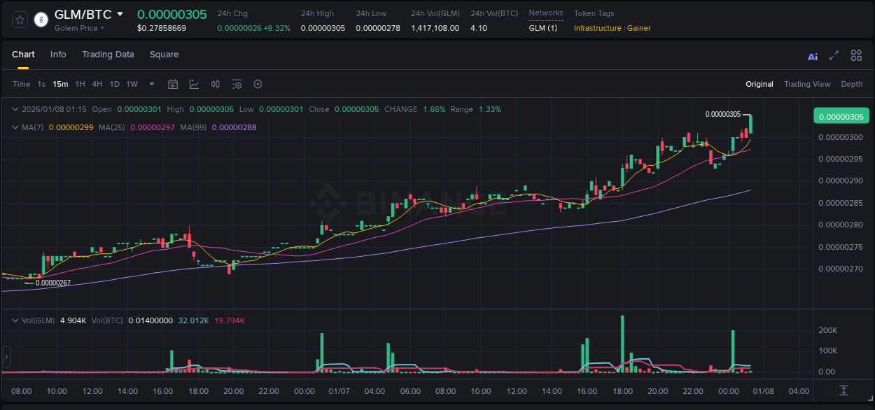The image size is (875, 410).
Task: Open the Info tab
Action: [58, 55]
